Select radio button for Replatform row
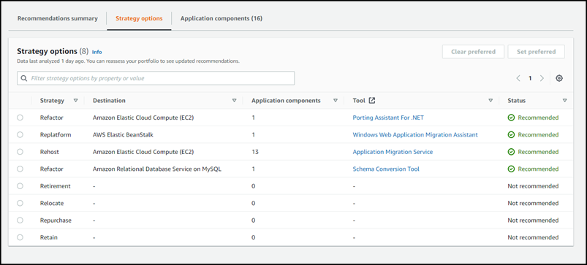The height and width of the screenshot is (265, 587). [20, 134]
